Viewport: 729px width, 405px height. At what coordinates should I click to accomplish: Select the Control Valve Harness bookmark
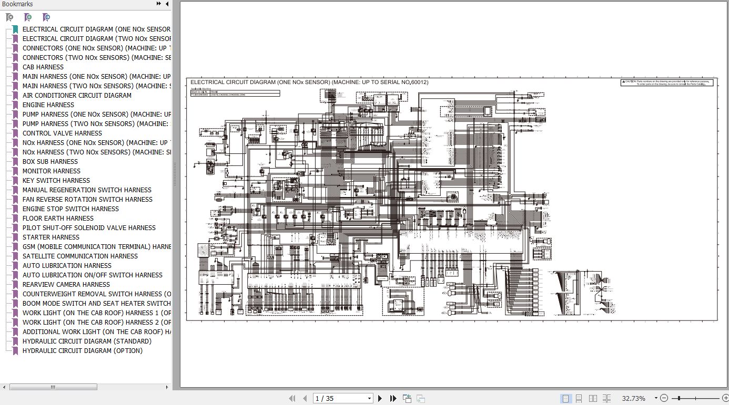click(x=62, y=133)
